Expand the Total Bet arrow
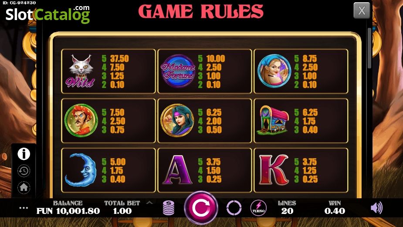403x227 pixels. (x=149, y=203)
